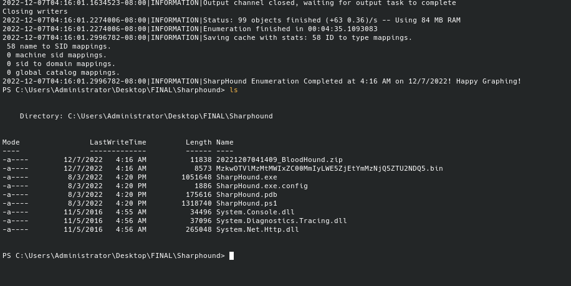Click the System.Net.Http.dll entry
Viewport: 571px width, 286px height.
click(x=257, y=229)
